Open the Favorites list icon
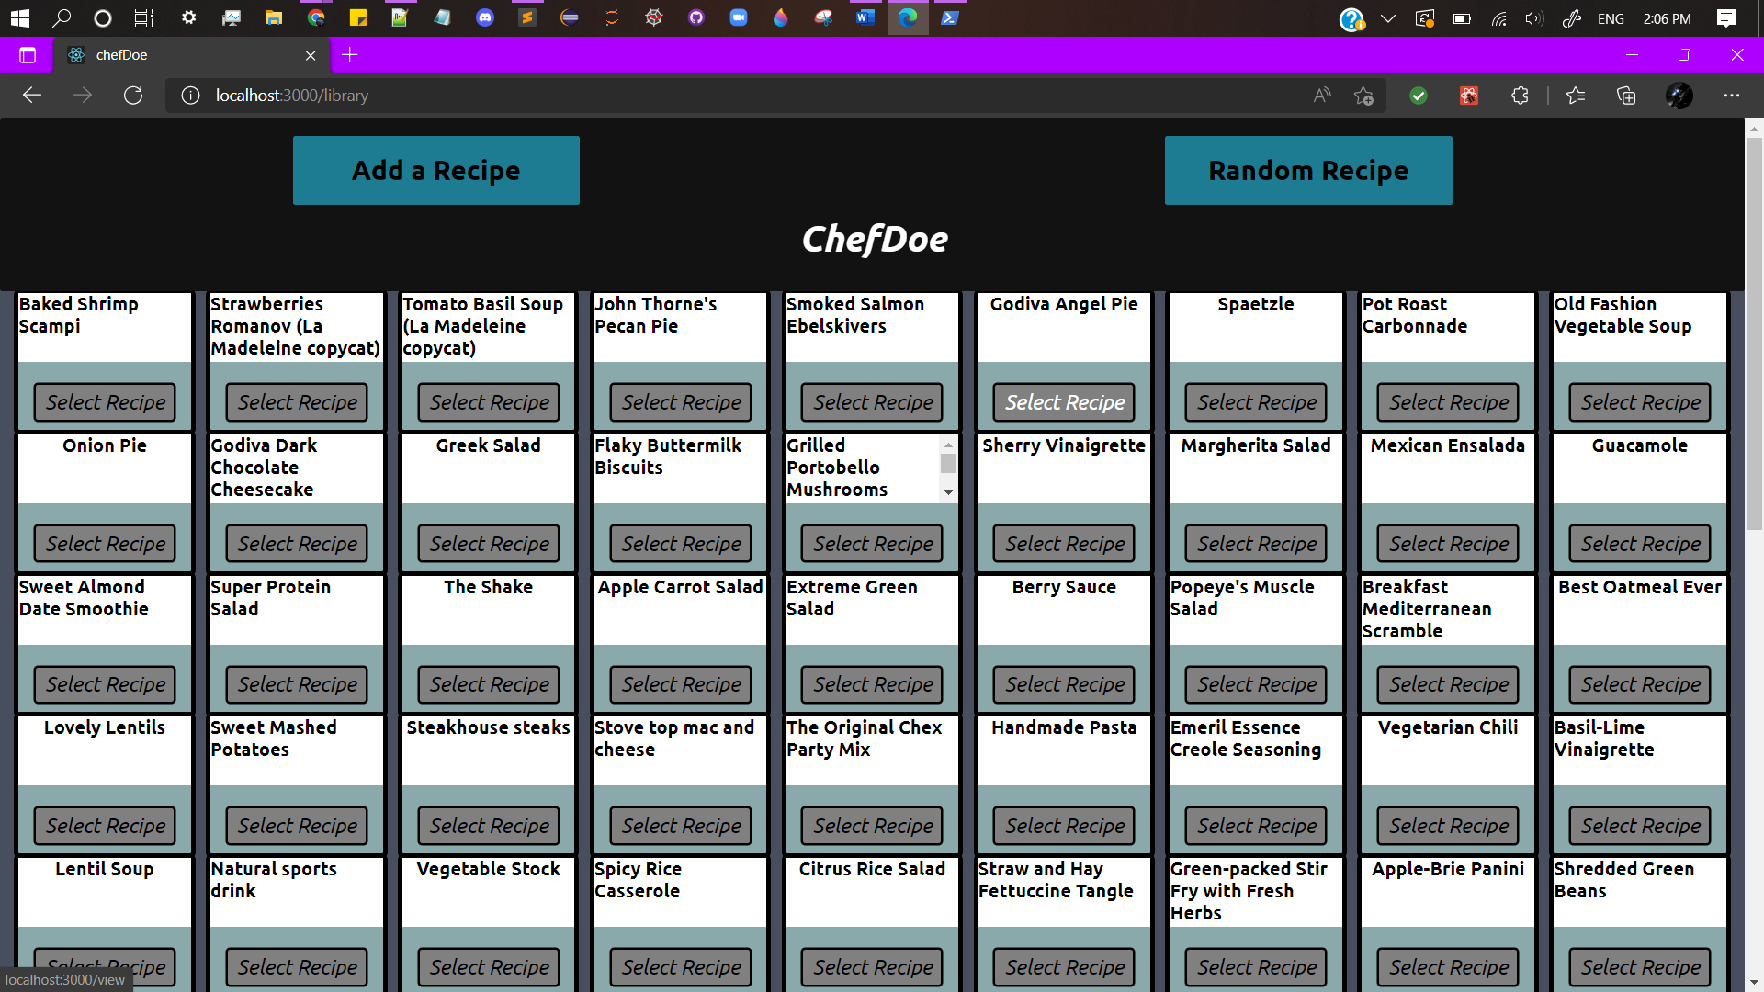Viewport: 1764px width, 992px height. (x=1576, y=96)
